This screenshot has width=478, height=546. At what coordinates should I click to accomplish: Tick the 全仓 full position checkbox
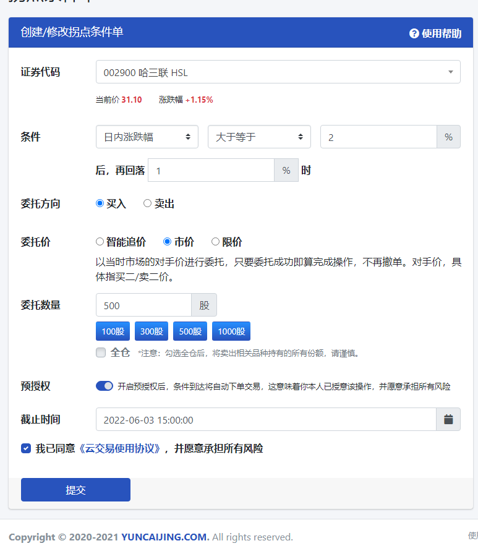(101, 352)
